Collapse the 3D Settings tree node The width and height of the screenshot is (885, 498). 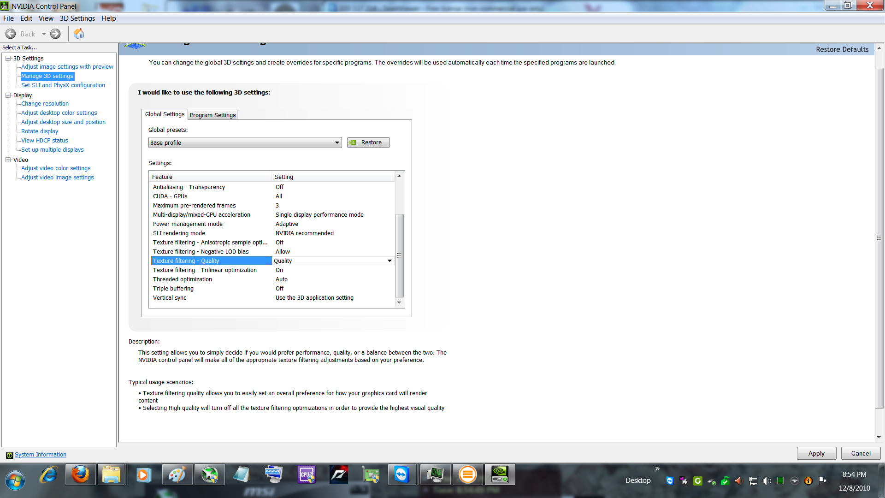pyautogui.click(x=8, y=59)
